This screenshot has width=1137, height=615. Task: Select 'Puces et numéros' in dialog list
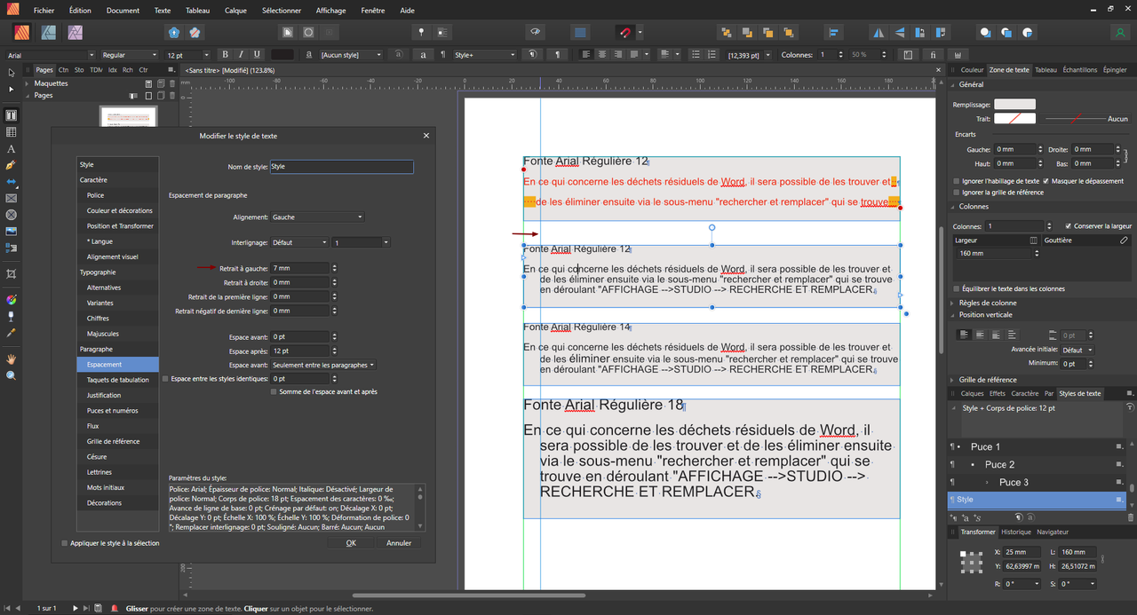pyautogui.click(x=118, y=411)
